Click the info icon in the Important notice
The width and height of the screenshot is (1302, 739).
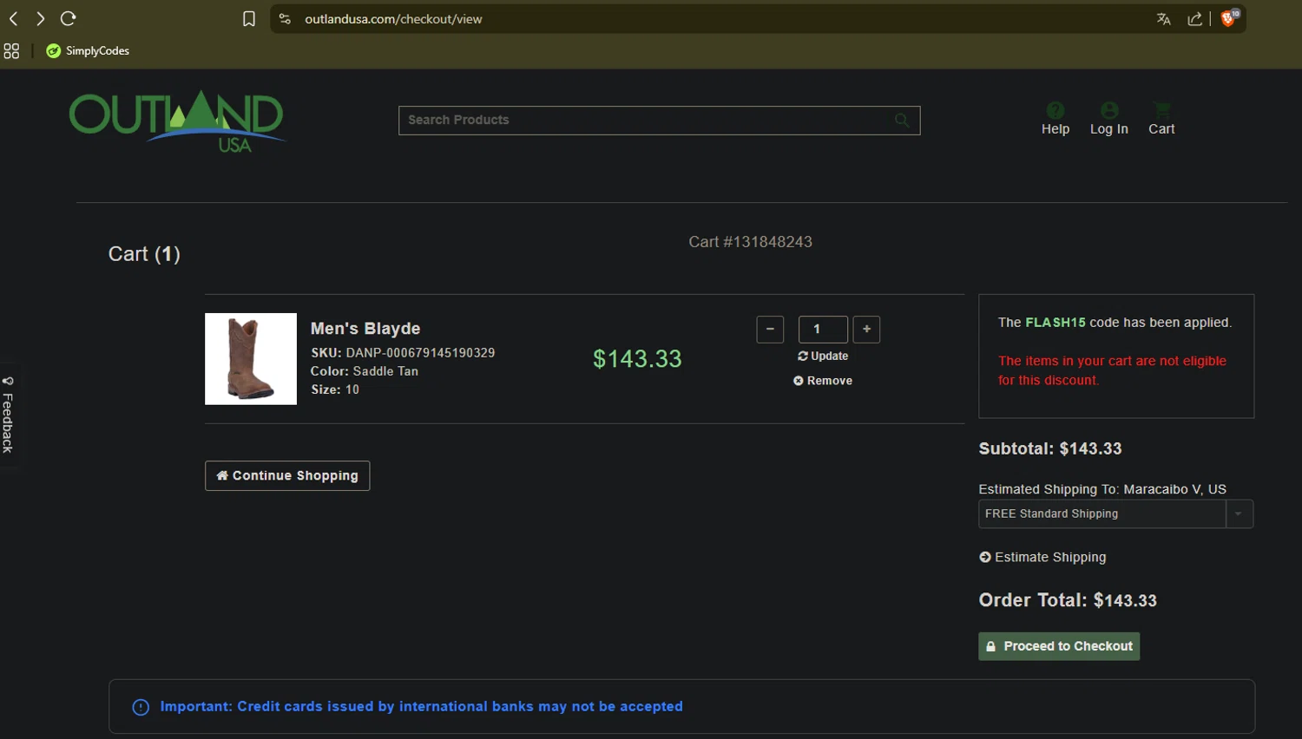point(141,707)
